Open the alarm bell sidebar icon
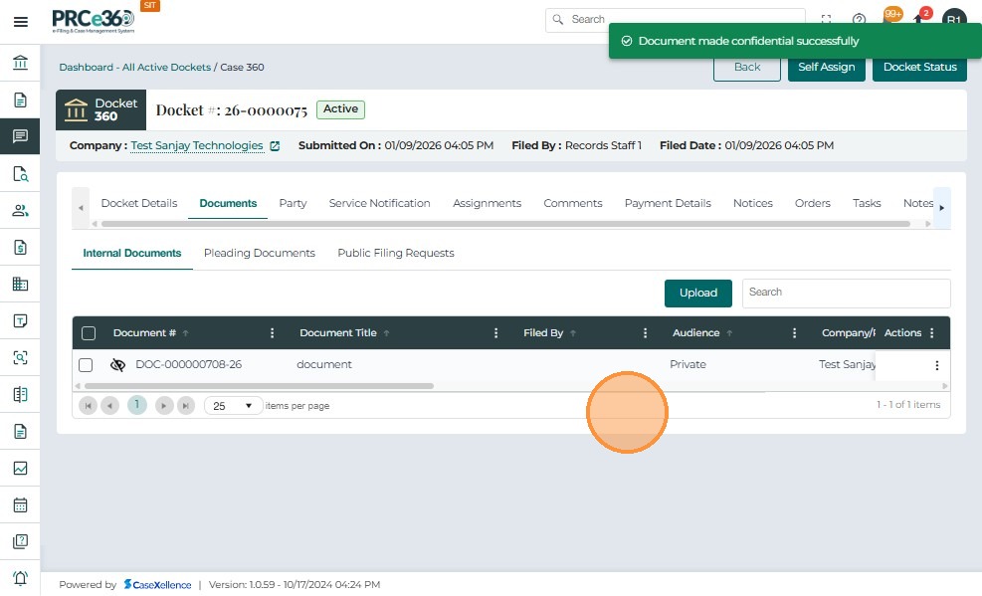 (20, 578)
